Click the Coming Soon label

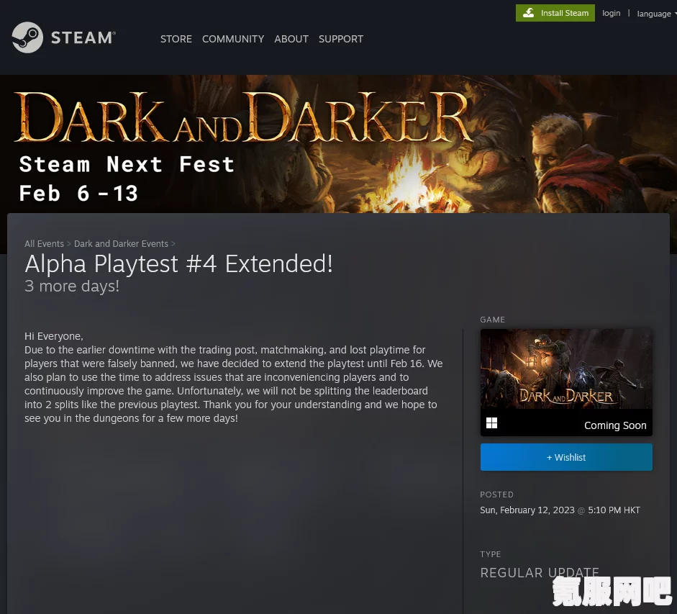click(615, 425)
